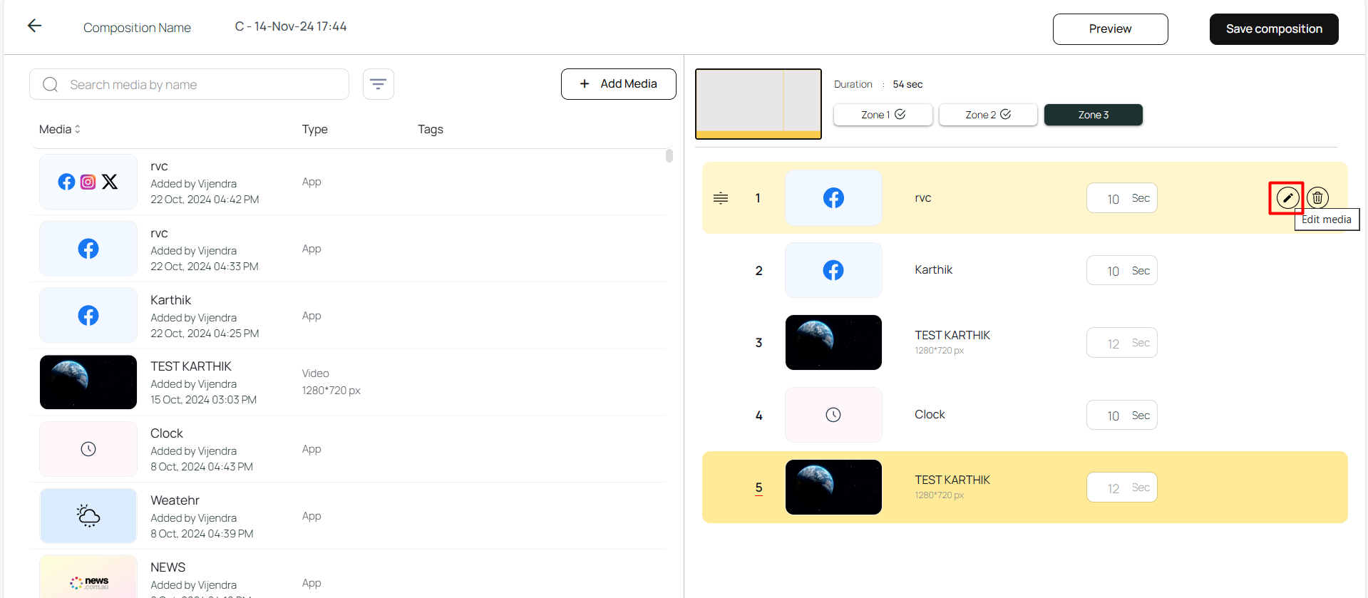Switch to Zone 2 tab

987,115
